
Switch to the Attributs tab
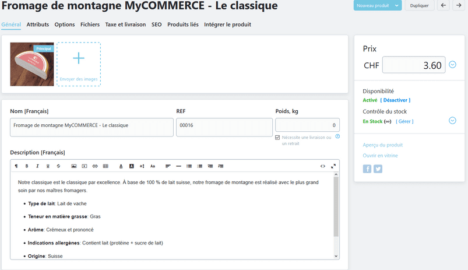[38, 24]
